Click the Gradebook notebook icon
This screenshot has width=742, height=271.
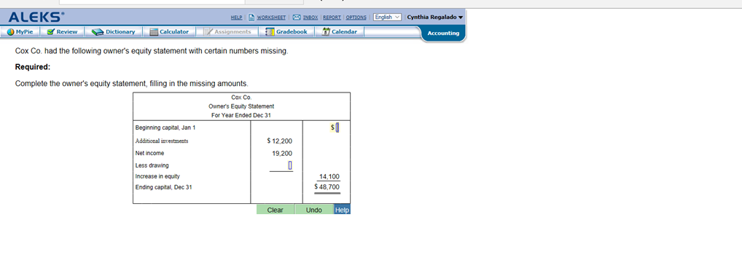(270, 32)
